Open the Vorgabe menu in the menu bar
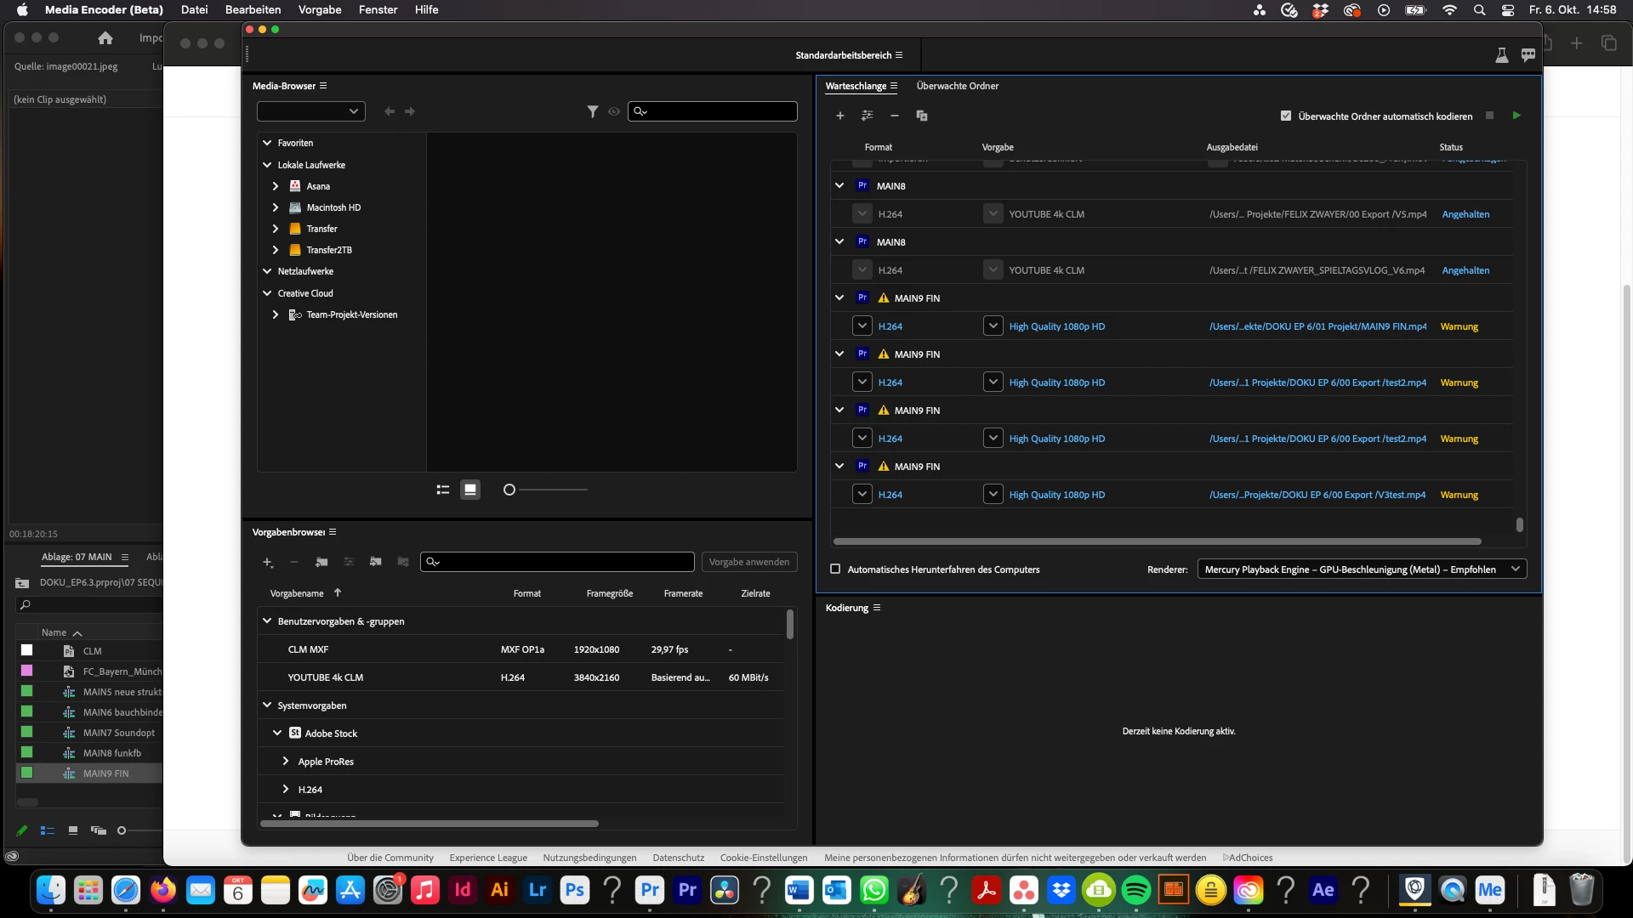Viewport: 1633px width, 918px height. tap(319, 9)
